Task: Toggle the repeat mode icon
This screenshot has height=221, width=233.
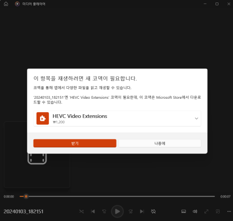Action: [x=153, y=211]
